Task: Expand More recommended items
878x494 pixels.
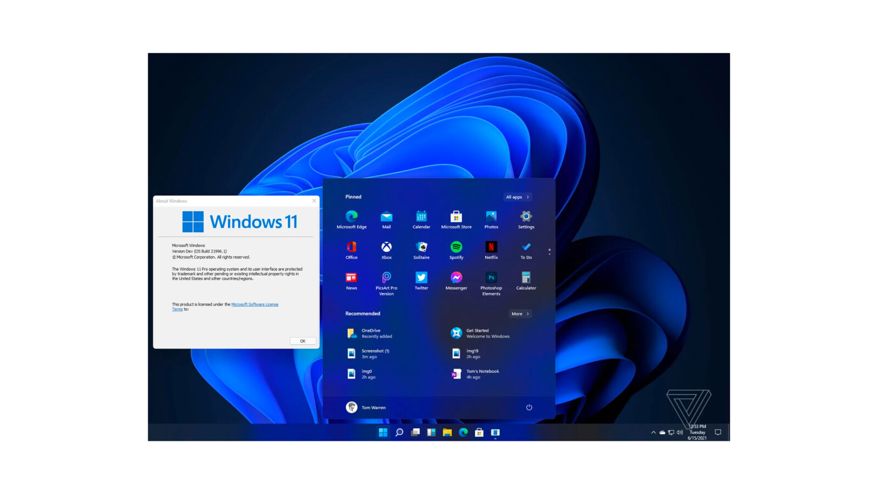Action: [x=520, y=314]
